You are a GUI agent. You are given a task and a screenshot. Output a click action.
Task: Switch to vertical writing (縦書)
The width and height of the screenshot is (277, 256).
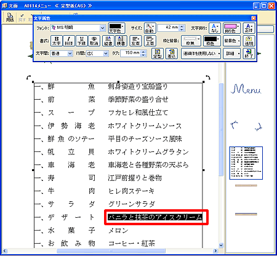(108, 41)
